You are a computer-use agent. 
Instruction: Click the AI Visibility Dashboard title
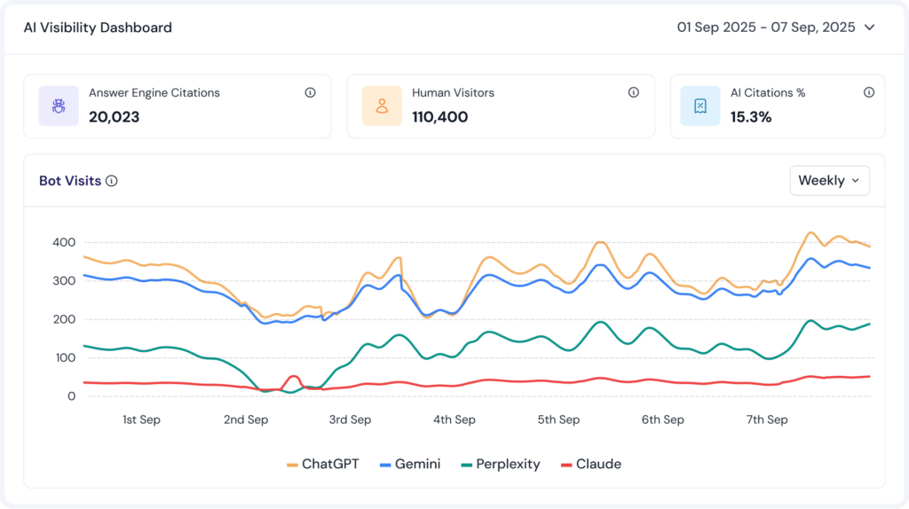click(98, 27)
